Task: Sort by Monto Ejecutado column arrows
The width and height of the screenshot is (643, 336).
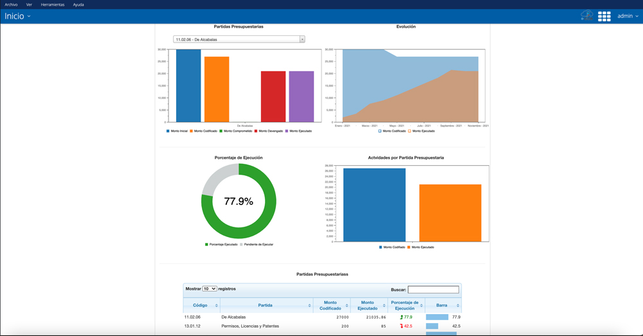Action: (384, 306)
